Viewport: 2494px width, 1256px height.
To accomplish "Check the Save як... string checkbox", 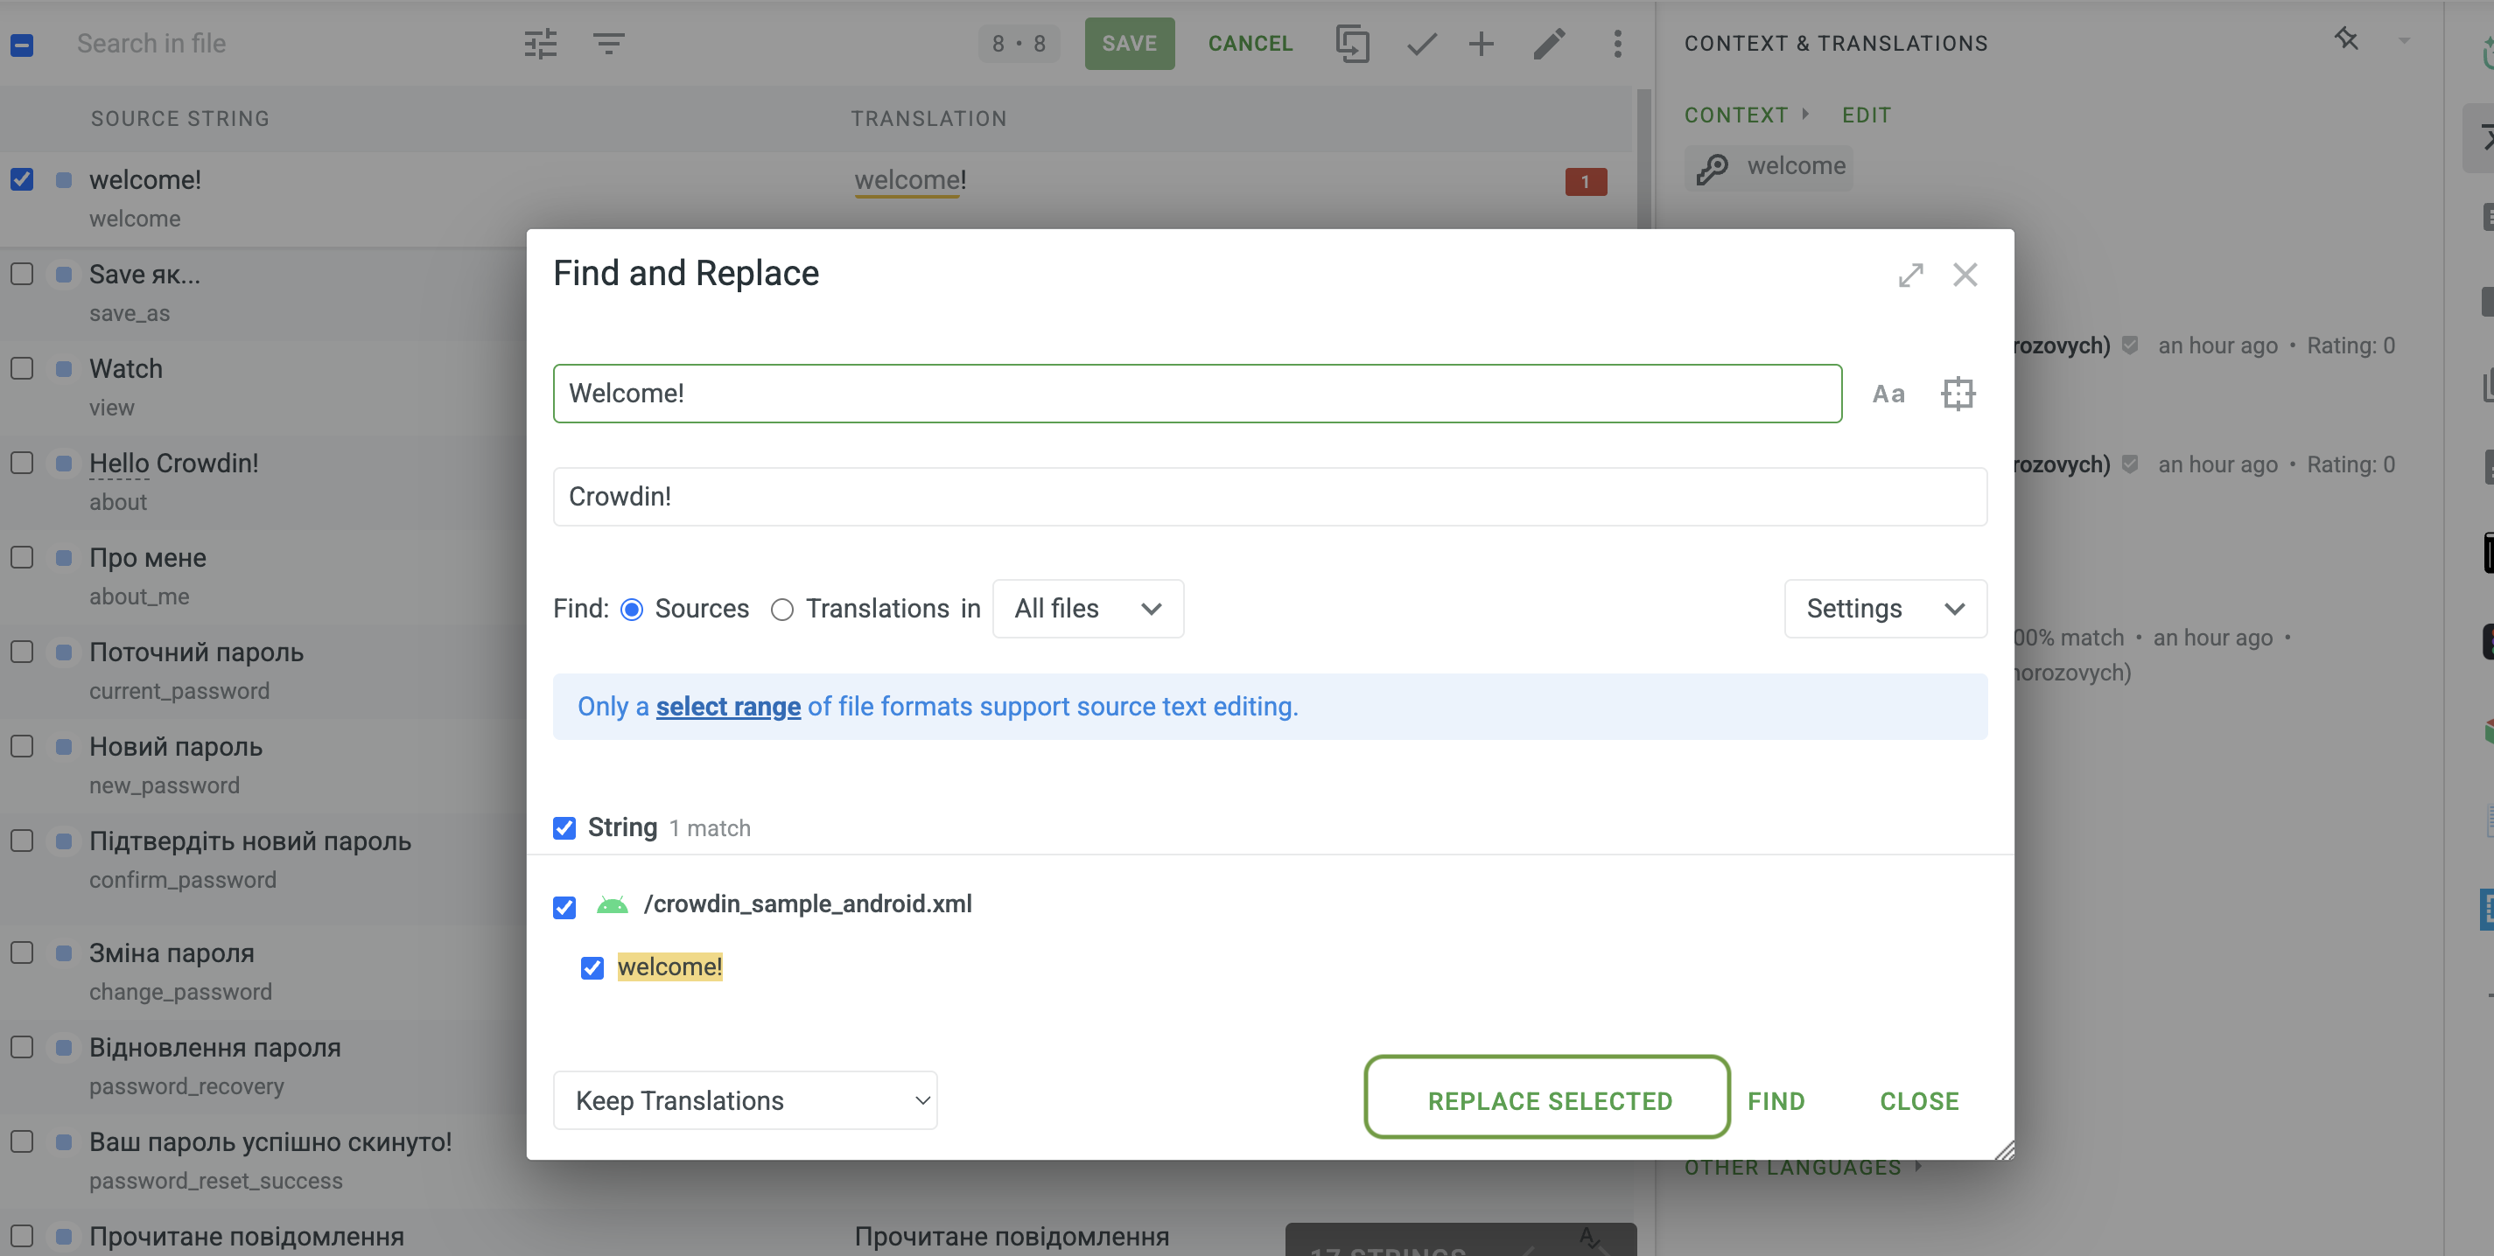I will [22, 274].
